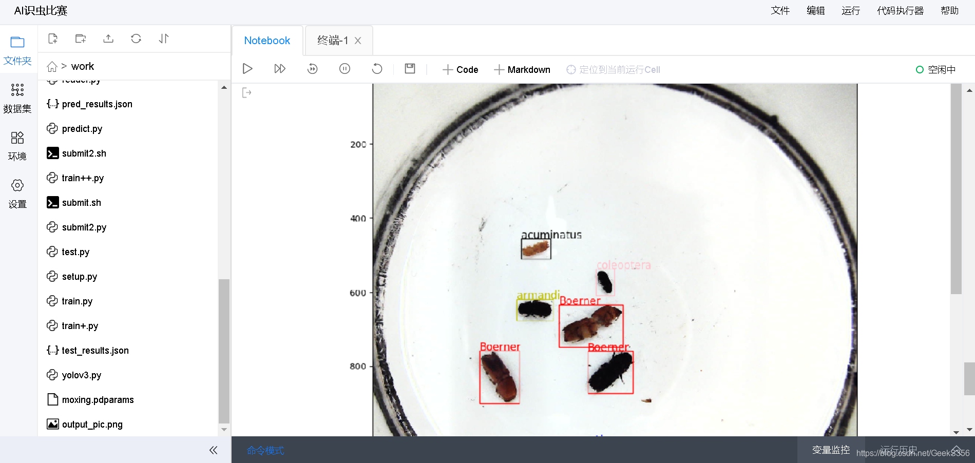Click 定位到当前运行Cell locator
The width and height of the screenshot is (975, 463).
(613, 69)
